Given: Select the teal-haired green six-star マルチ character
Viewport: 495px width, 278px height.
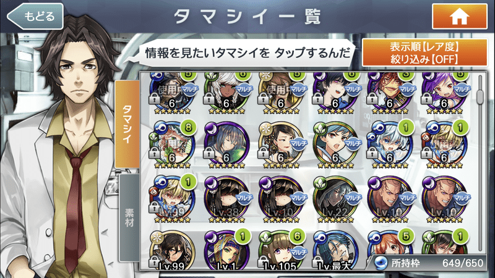Looking at the screenshot, I should [335, 145].
